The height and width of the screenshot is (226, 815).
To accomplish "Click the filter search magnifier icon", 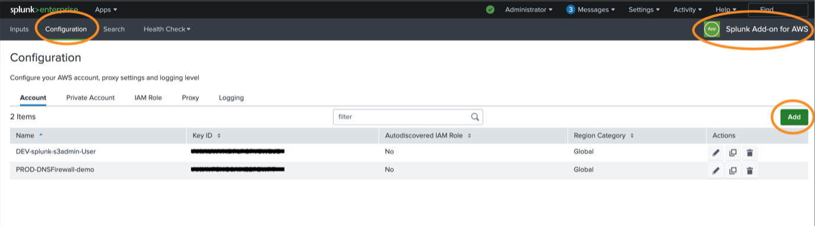I will (x=475, y=117).
